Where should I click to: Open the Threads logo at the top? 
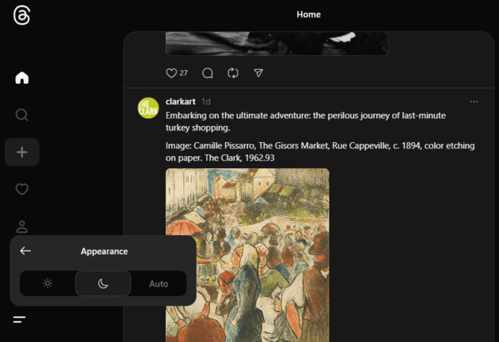[21, 15]
